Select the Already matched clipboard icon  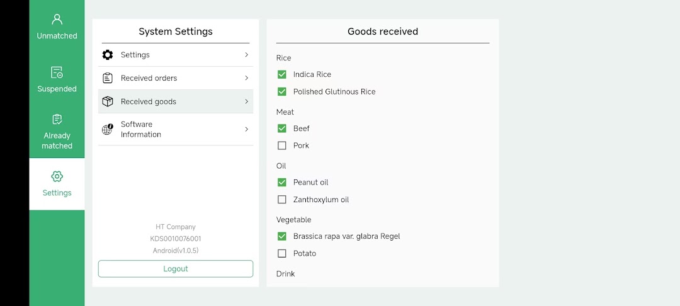pos(57,119)
